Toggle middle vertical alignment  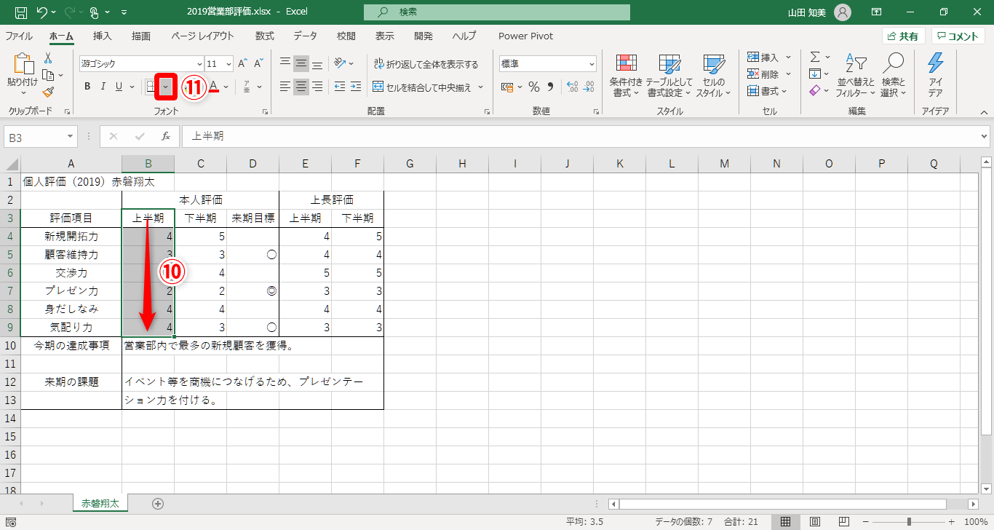(x=301, y=63)
